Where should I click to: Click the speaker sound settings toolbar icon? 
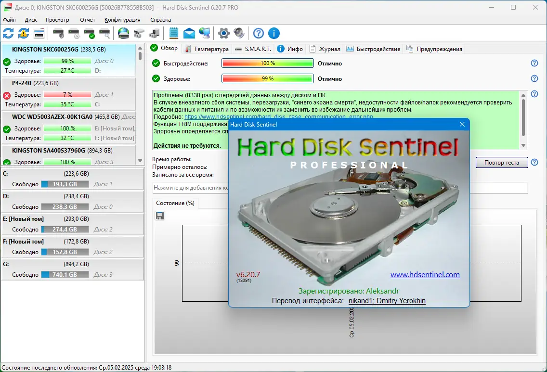(239, 33)
